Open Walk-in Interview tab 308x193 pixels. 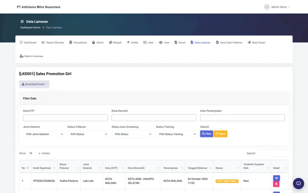coord(32,56)
